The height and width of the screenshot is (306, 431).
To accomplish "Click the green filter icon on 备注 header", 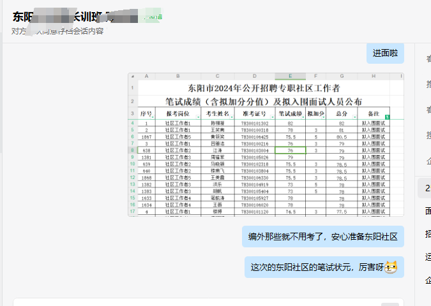I will coord(387,117).
